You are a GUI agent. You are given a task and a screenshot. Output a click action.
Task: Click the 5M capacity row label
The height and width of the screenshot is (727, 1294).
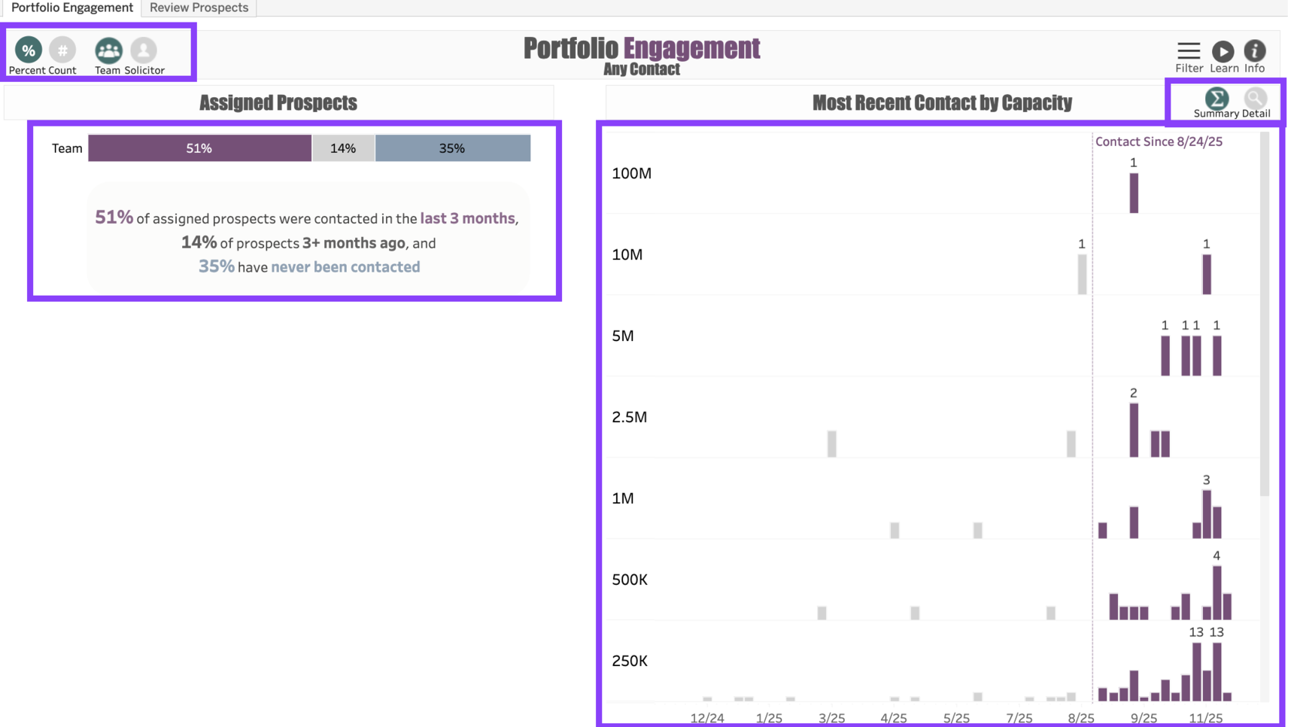(623, 336)
